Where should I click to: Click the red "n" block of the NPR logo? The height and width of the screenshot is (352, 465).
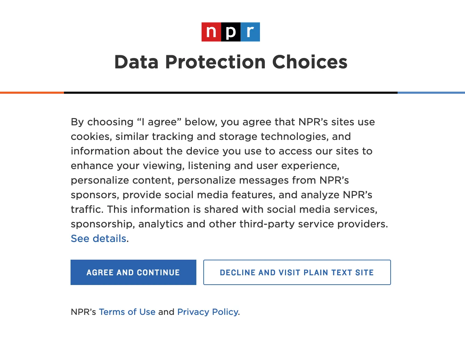[211, 32]
